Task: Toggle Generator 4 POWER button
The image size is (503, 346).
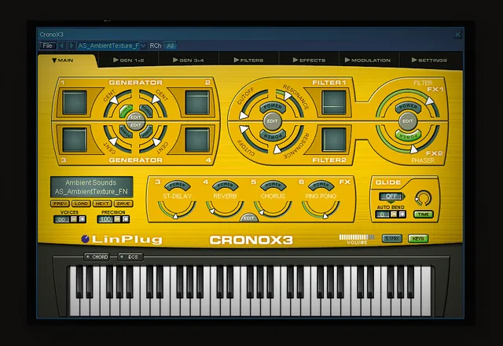Action: [x=145, y=131]
